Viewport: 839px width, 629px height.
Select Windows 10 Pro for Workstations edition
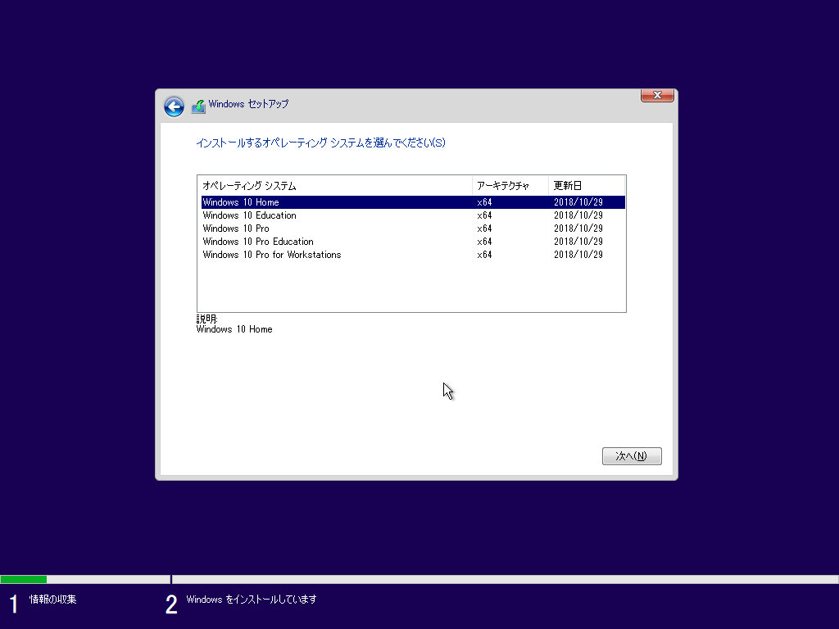tap(272, 255)
